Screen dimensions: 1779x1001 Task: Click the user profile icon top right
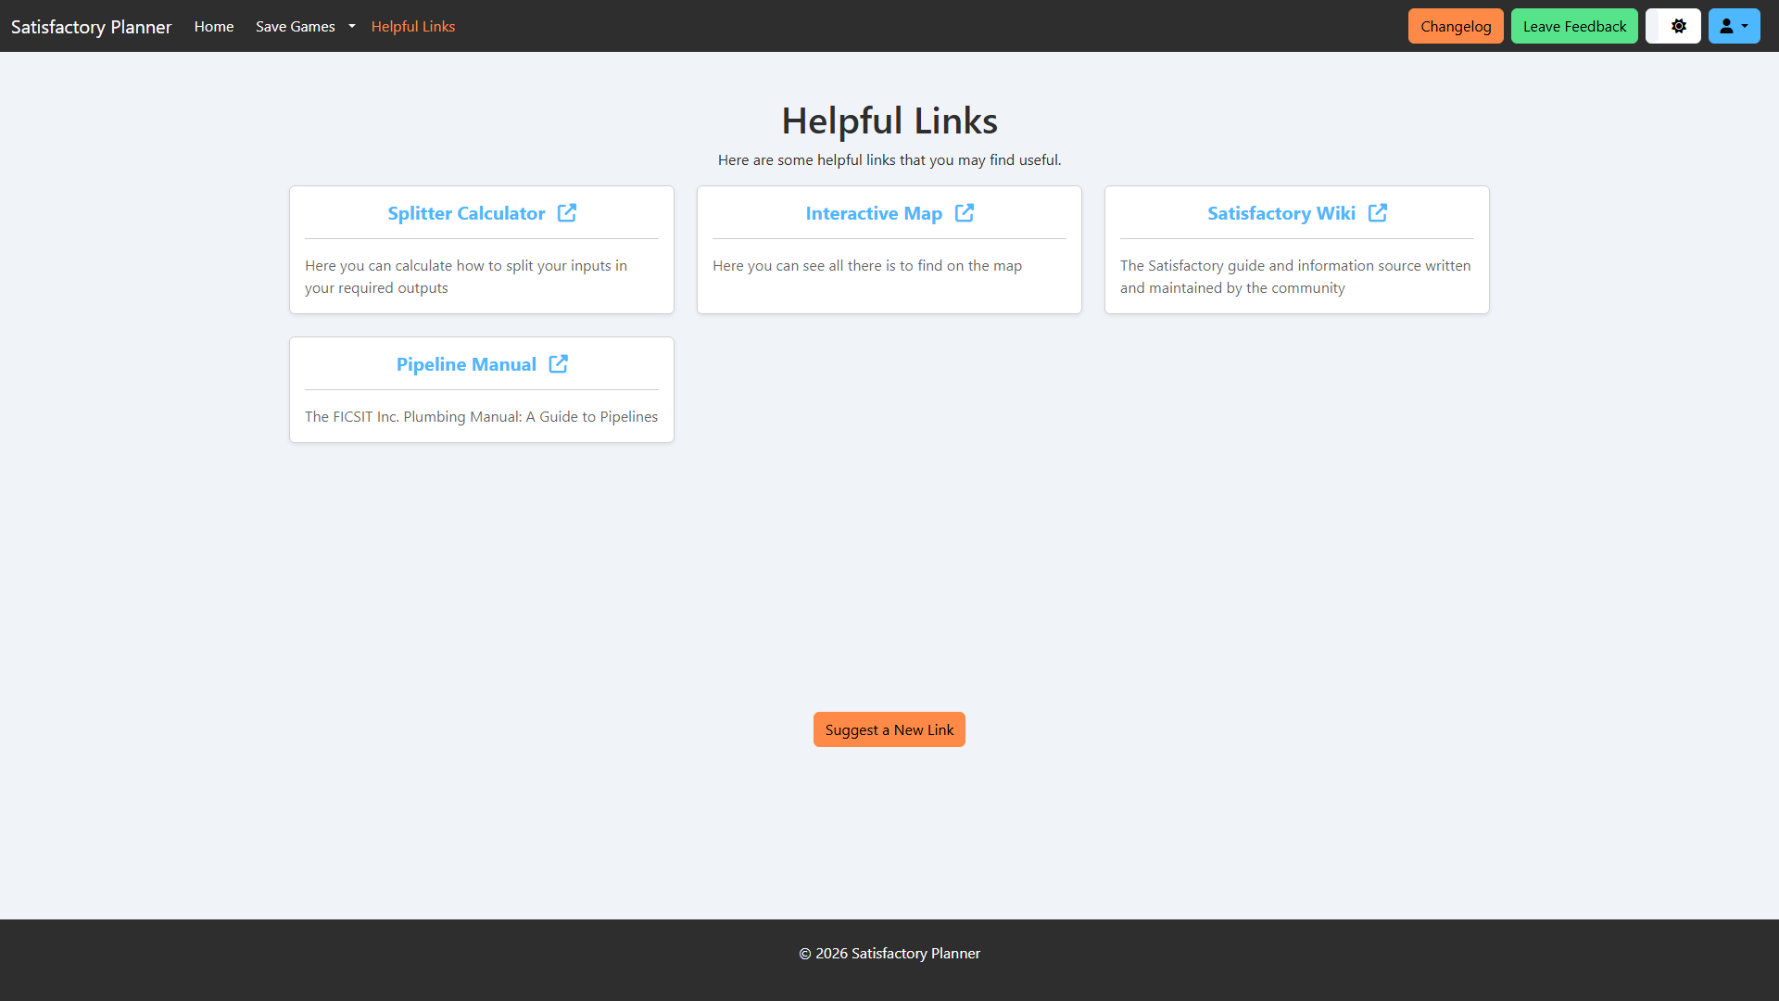pyautogui.click(x=1727, y=25)
